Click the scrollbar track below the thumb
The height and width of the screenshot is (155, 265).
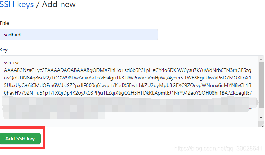[261, 111]
